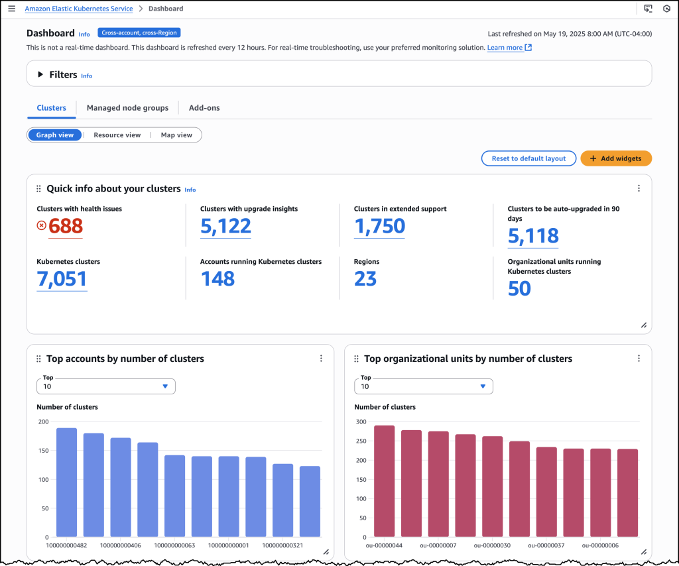This screenshot has height=566, width=679.
Task: Click the Add widgets button
Action: pos(616,158)
